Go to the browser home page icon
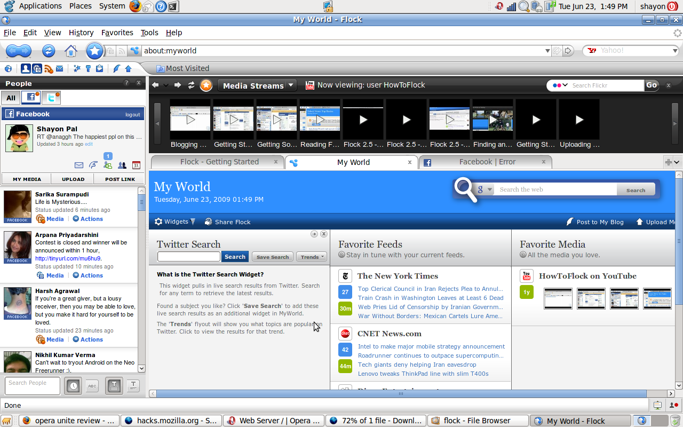The image size is (683, 427). (x=71, y=51)
